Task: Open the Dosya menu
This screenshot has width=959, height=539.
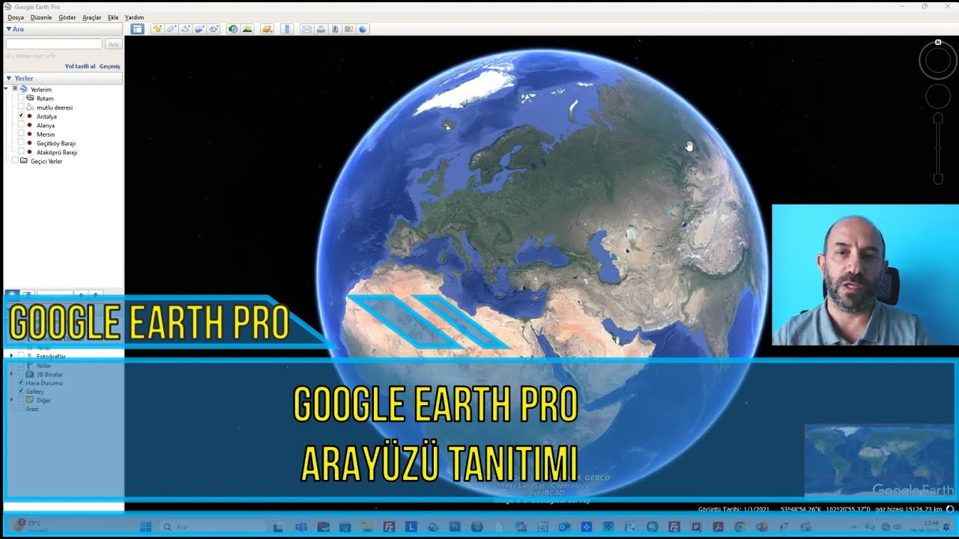Action: 16,17
